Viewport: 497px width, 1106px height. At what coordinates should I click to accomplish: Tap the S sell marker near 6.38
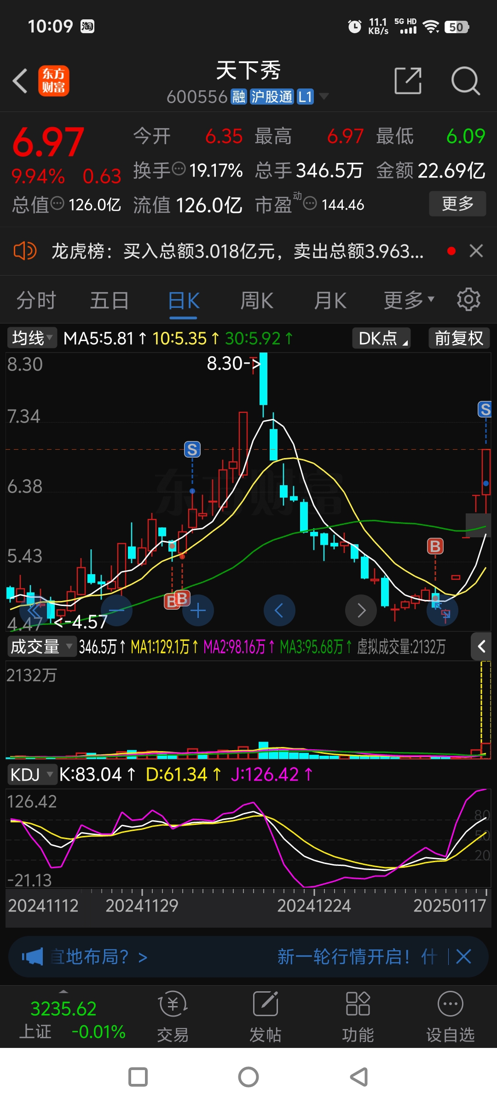point(192,449)
